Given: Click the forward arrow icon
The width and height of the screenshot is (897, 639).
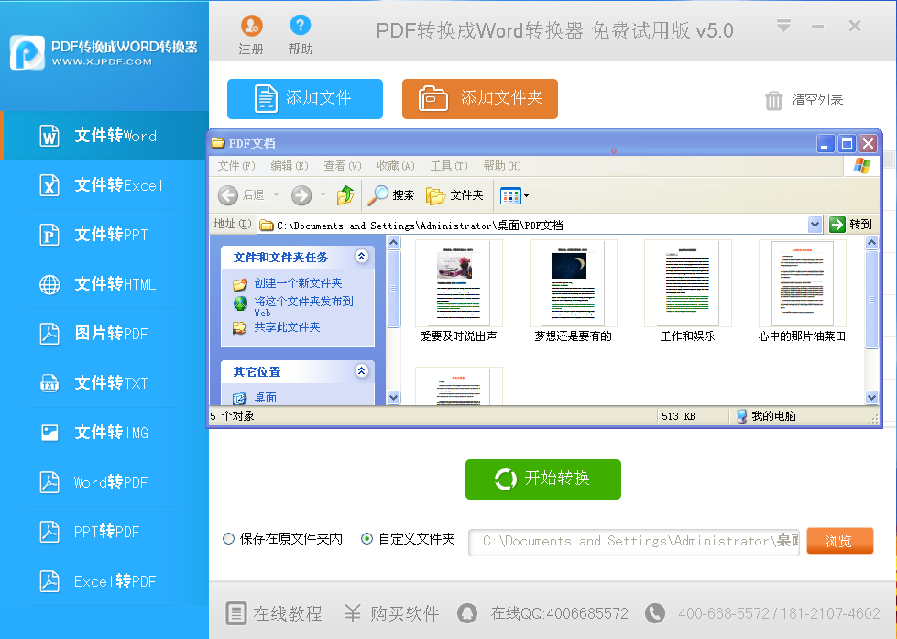Looking at the screenshot, I should click(301, 195).
